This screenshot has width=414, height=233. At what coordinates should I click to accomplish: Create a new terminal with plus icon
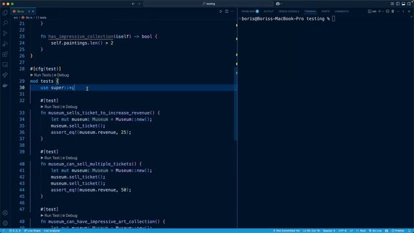click(380, 12)
